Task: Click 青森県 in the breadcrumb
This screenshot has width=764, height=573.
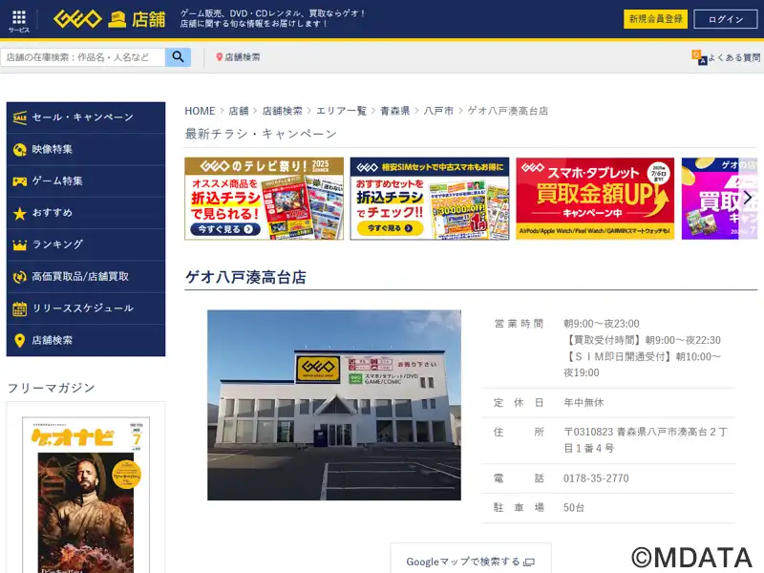Action: point(395,111)
